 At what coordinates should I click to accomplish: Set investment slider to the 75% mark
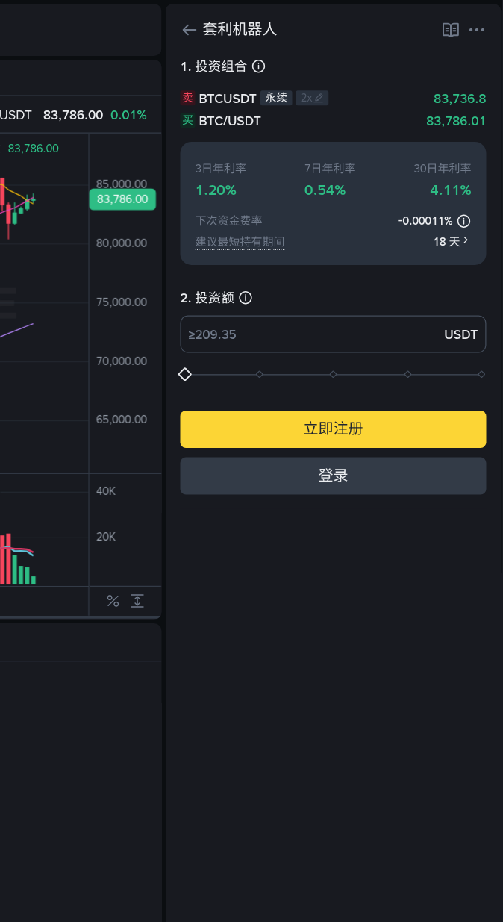coord(407,374)
